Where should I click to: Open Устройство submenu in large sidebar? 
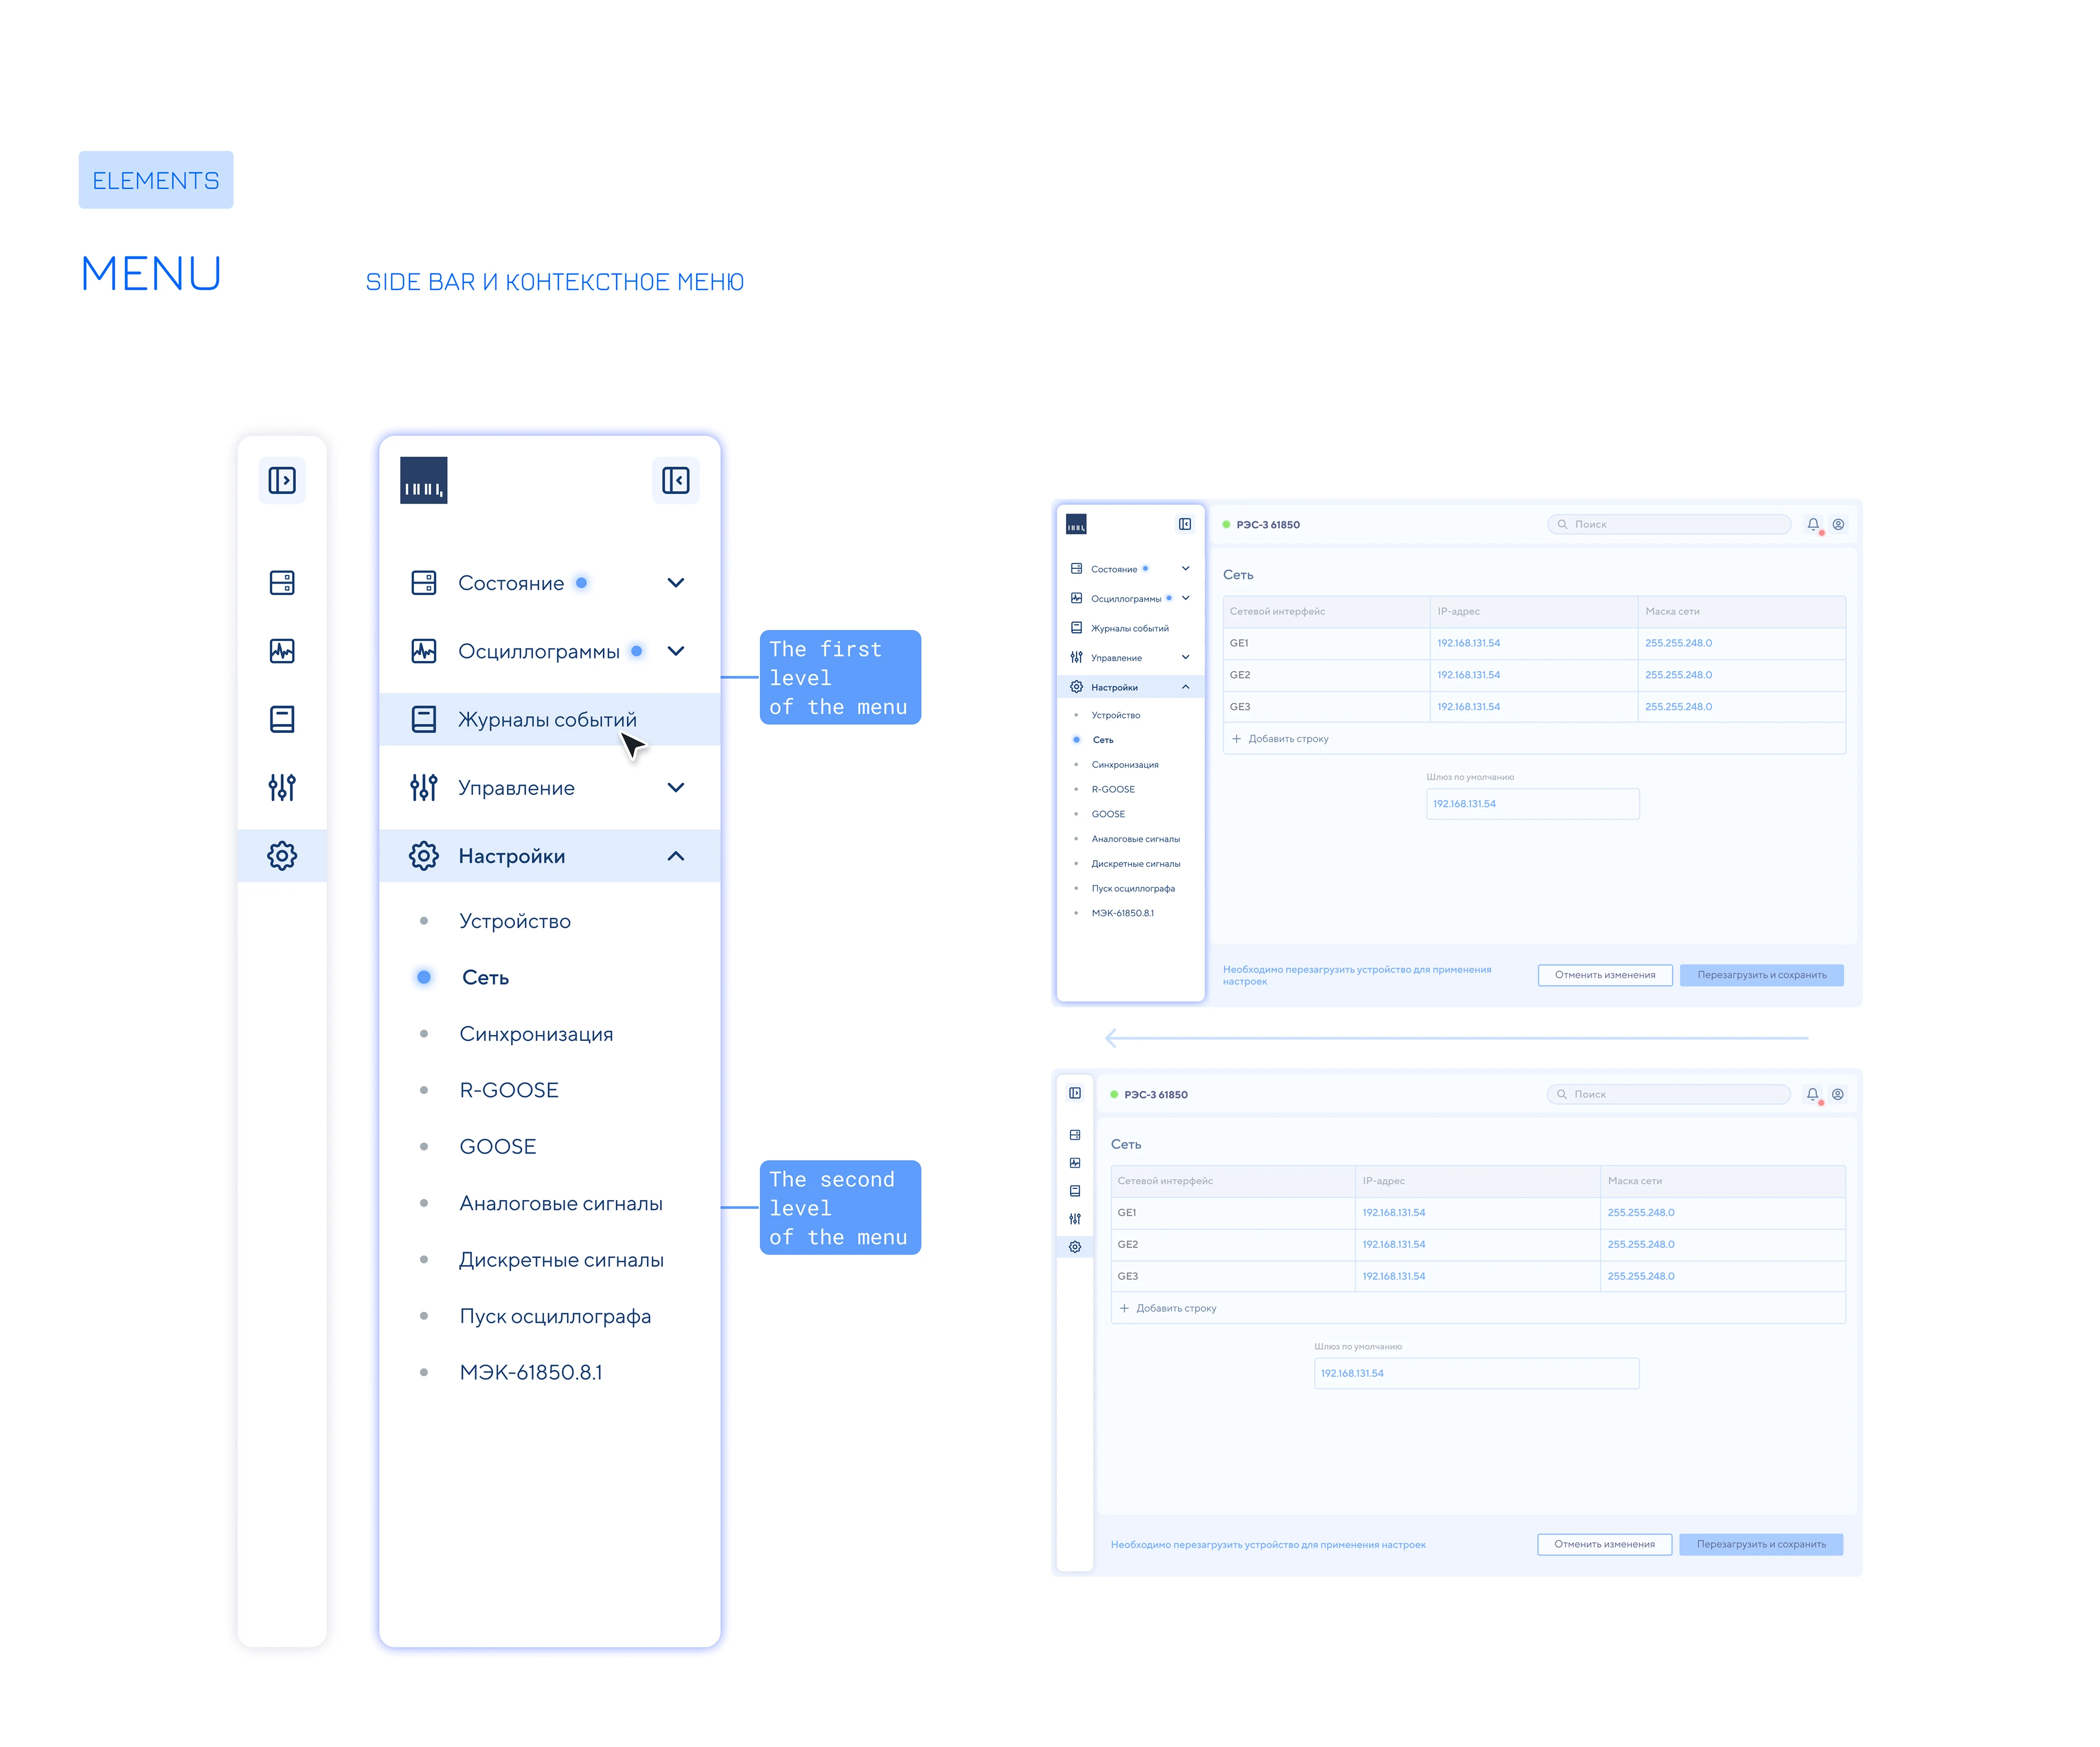515,921
